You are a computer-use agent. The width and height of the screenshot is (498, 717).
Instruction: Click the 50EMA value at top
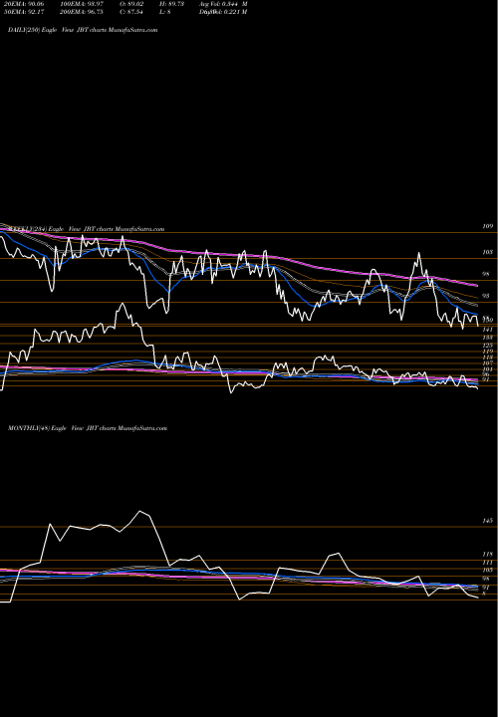click(24, 12)
